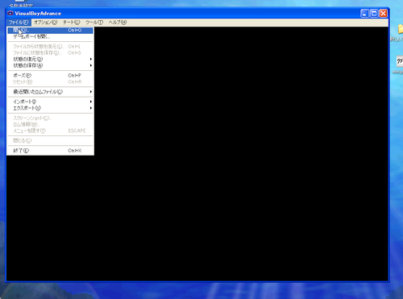The height and width of the screenshot is (299, 403).
Task: Expand the 状態の保存(A) submenu
Action: [x=50, y=65]
